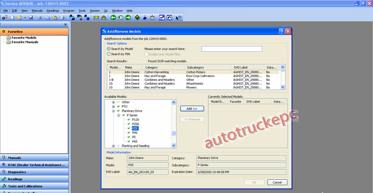Screen dimensions: 373x193
Task: Select the P5 model in tree
Action: (134, 137)
